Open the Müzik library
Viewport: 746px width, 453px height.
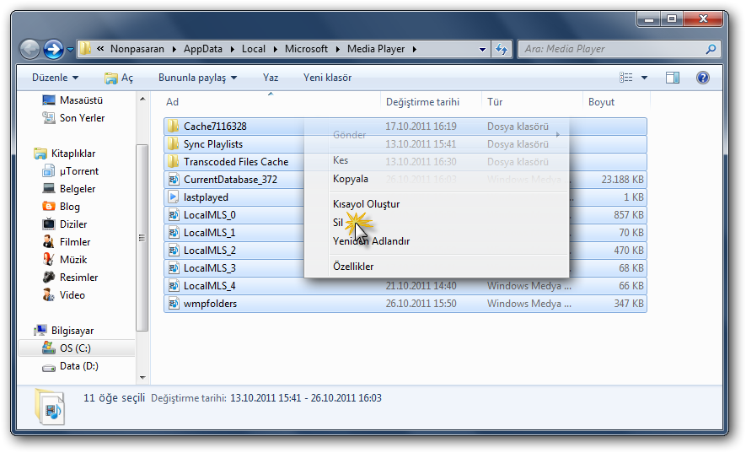click(65, 260)
